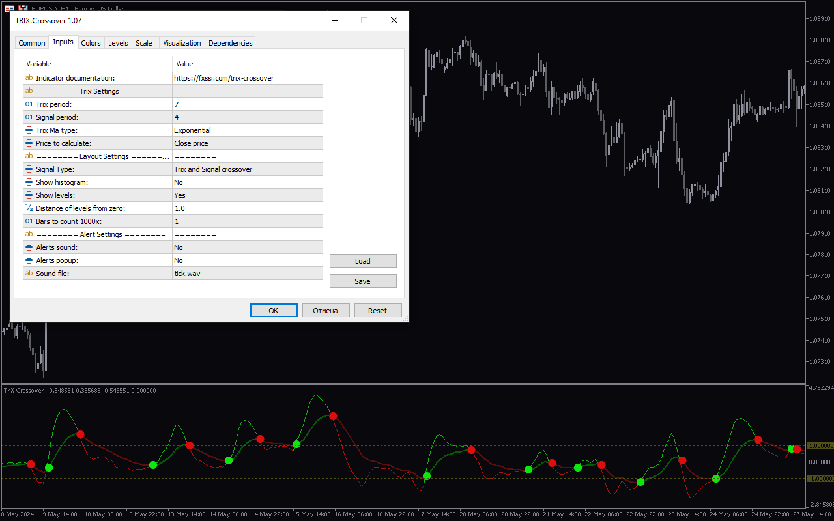Image resolution: width=834 pixels, height=521 pixels.
Task: Click the enum icon beside Trix Ma type
Action: pos(29,130)
